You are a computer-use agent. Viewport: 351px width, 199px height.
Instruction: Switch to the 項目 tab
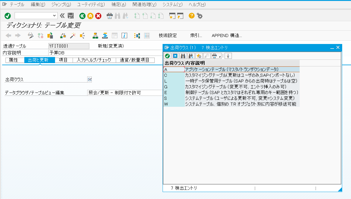tap(63, 60)
